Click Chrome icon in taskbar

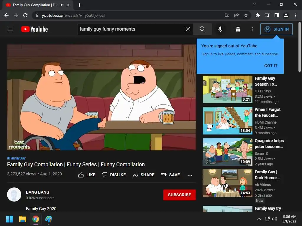tap(35, 219)
